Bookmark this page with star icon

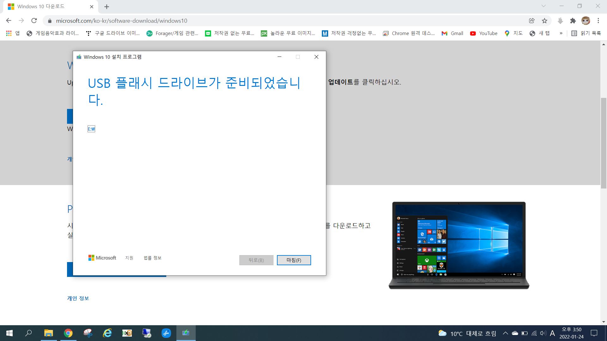click(544, 21)
